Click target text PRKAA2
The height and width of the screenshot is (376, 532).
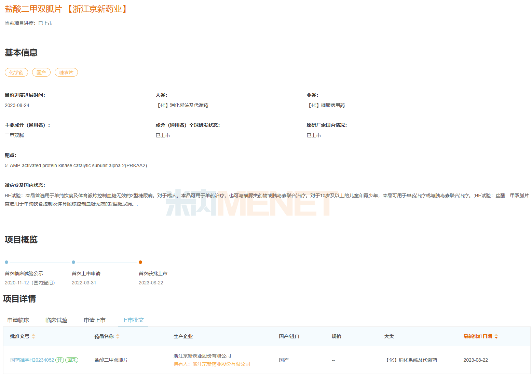(x=136, y=165)
